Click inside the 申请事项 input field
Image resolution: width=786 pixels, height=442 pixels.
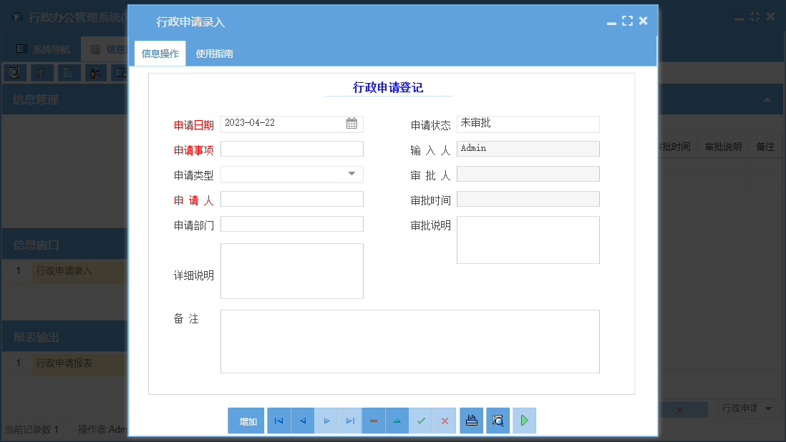click(291, 149)
